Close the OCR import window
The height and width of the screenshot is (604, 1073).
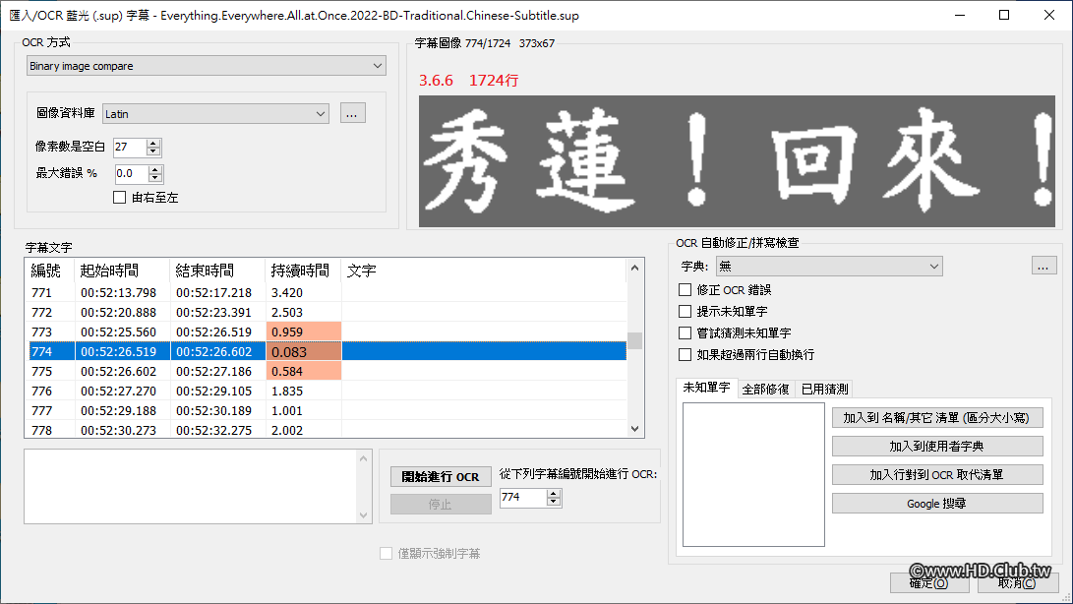click(1049, 15)
